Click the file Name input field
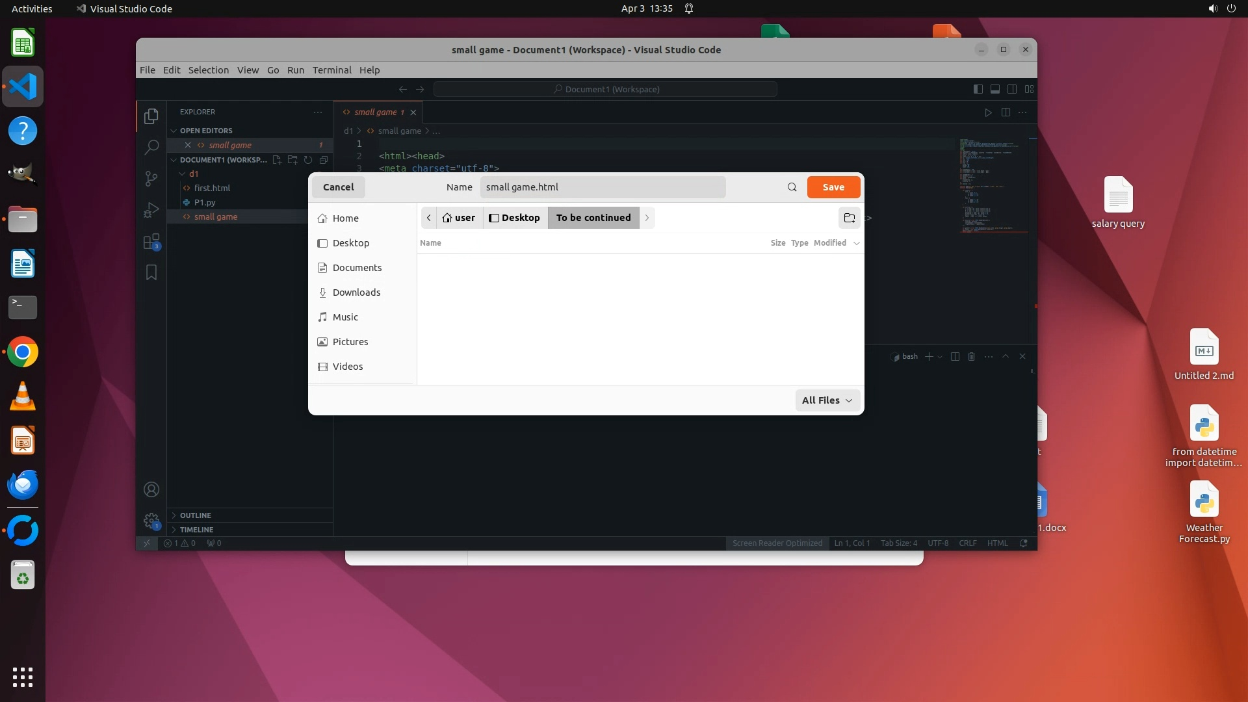Screen dimensions: 1248x702 (x=603, y=187)
